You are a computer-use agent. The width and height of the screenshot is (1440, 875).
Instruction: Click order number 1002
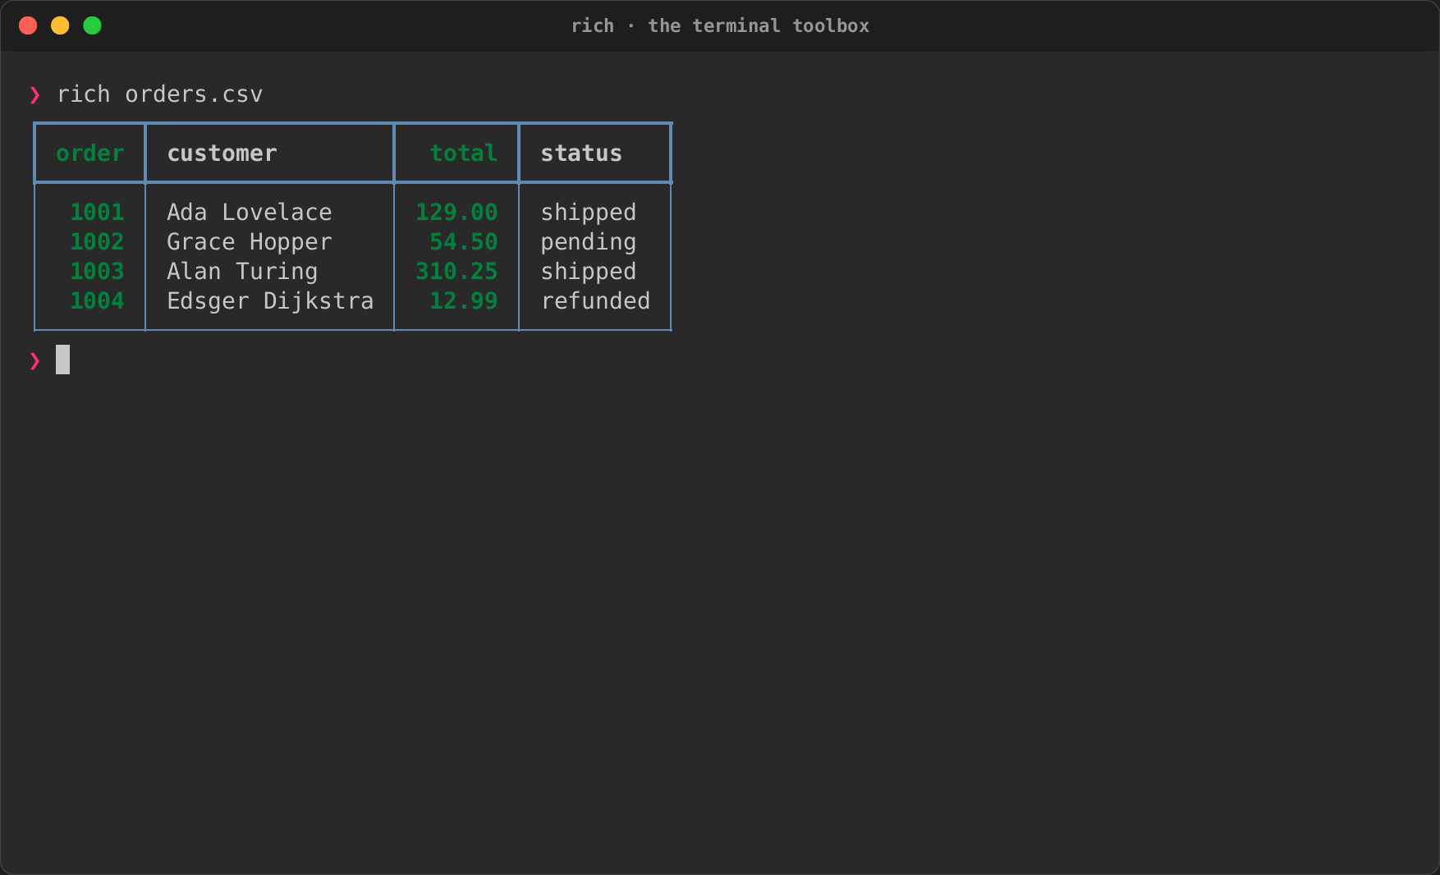[97, 241]
